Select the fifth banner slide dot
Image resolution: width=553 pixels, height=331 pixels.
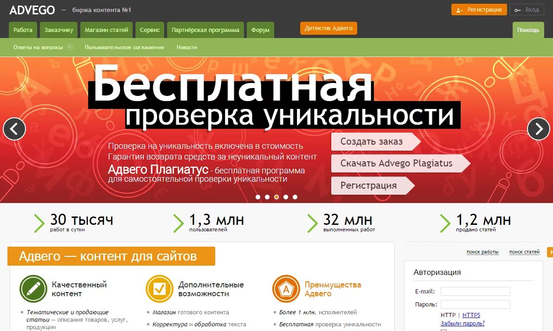[x=295, y=197]
